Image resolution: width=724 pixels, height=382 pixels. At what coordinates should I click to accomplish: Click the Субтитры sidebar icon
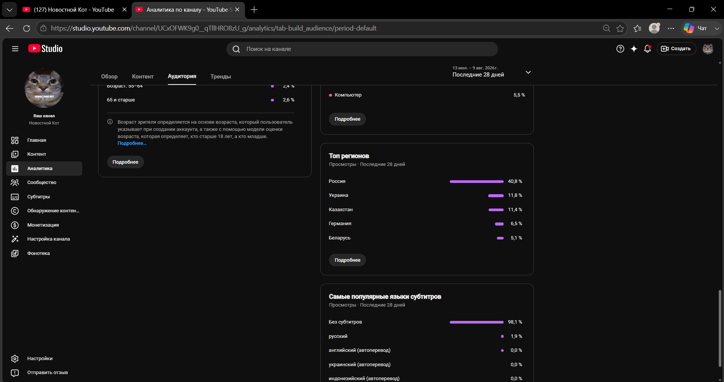15,197
